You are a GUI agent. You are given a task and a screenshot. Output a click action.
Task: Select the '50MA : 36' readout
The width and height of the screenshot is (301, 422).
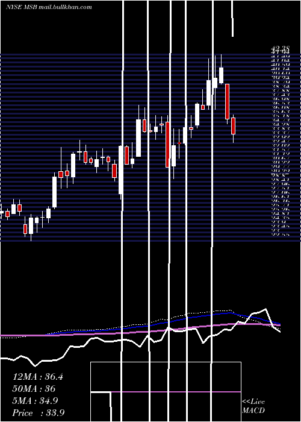[34, 389]
